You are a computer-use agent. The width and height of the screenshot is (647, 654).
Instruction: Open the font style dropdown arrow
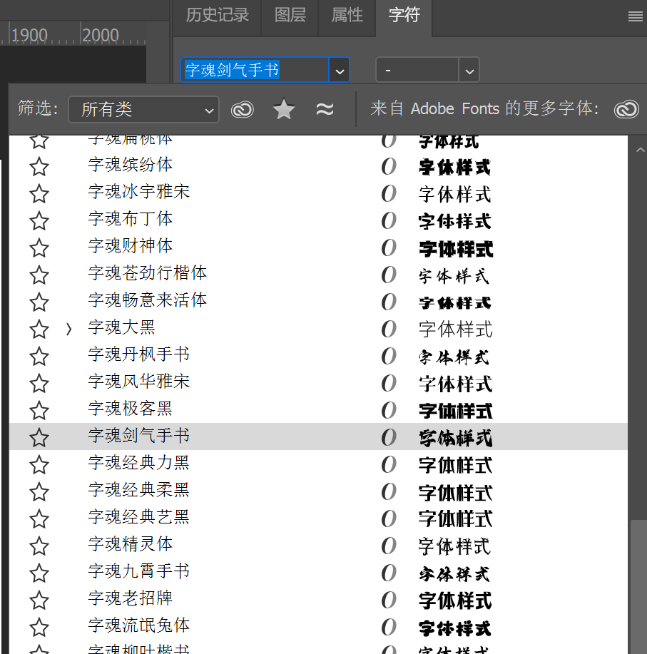pos(469,71)
